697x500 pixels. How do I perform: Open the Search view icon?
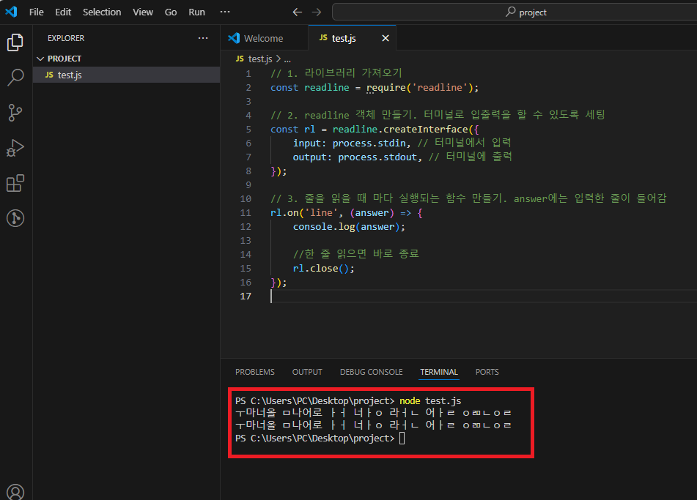coord(15,78)
